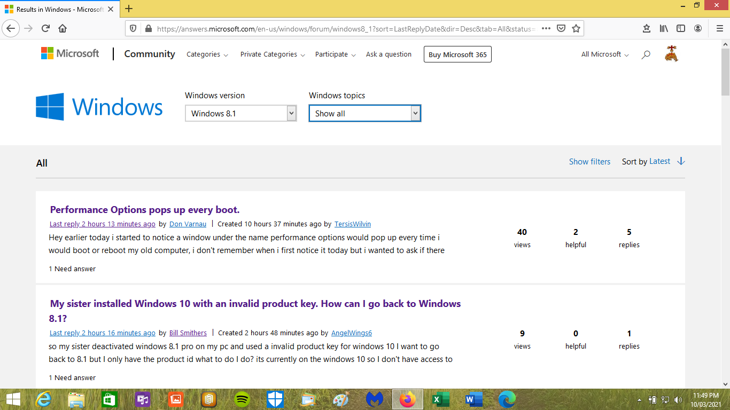Save page to Pocket icon

561,28
